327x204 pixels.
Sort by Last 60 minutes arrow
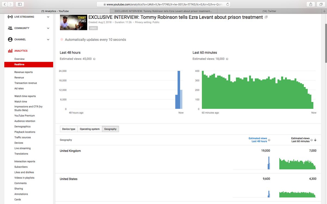(315, 140)
